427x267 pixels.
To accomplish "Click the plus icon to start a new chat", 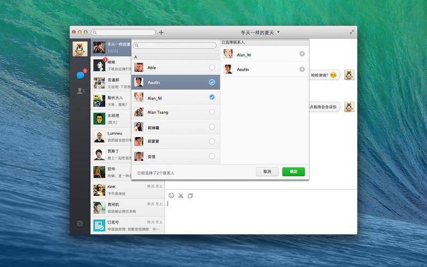I will tap(161, 33).
